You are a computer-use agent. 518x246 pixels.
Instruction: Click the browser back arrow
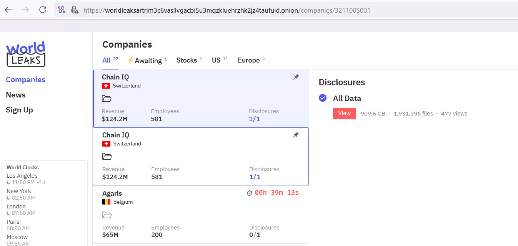click(x=8, y=10)
